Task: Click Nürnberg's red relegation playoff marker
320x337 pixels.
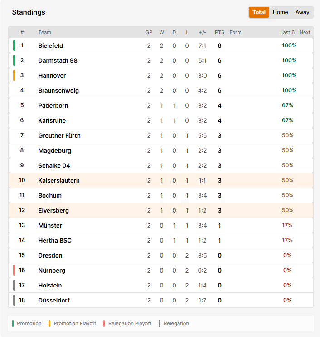Action: [14, 270]
